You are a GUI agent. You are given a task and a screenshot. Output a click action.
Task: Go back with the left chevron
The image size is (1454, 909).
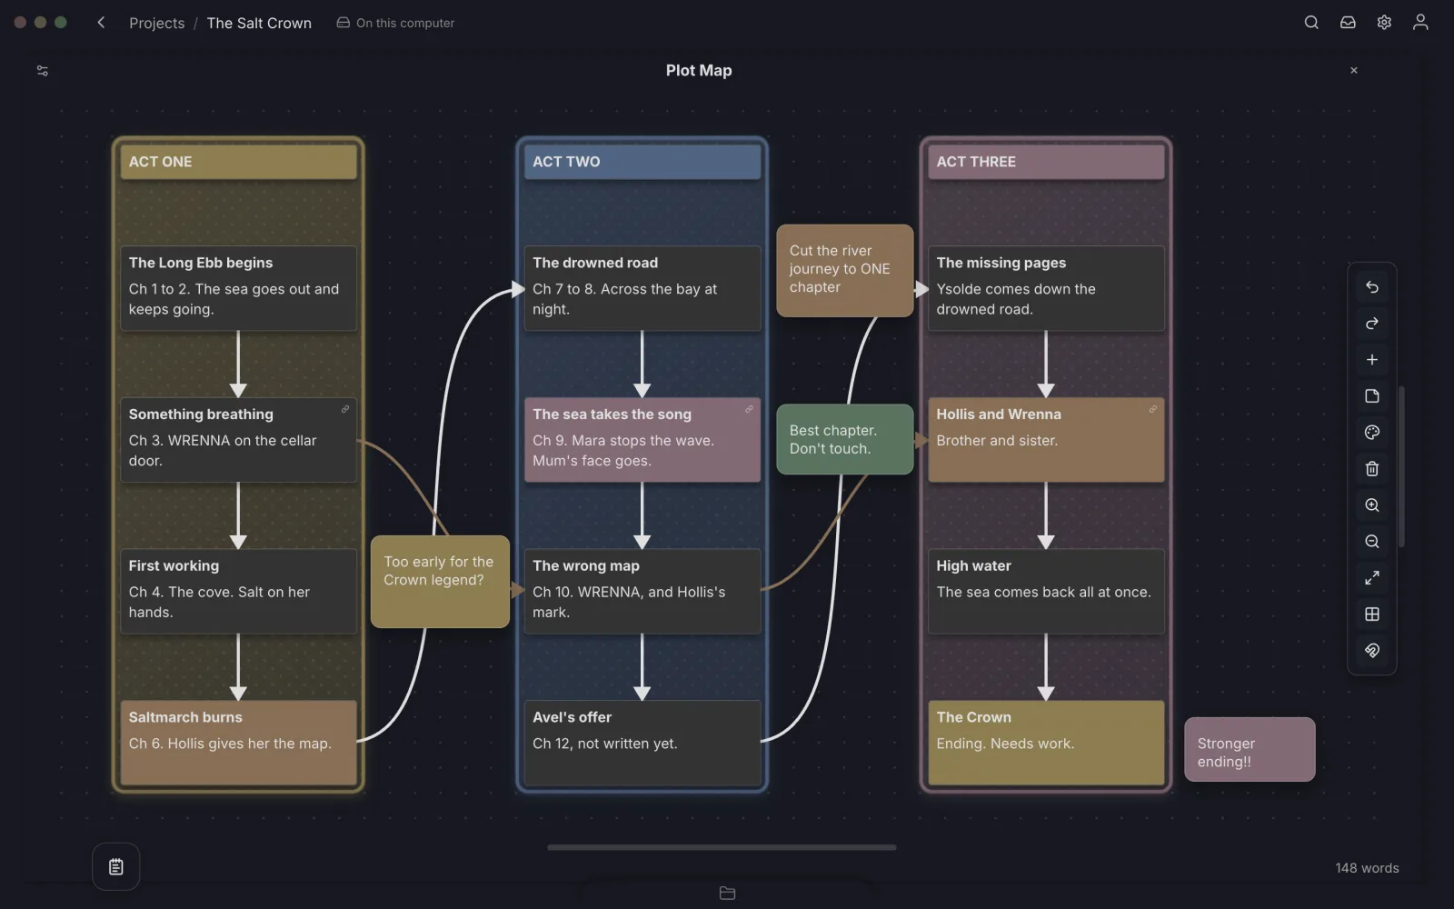click(x=101, y=23)
